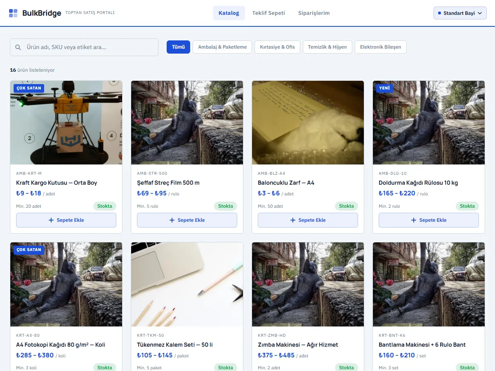
Task: Open A4 Fotokopi Kağıdı product image
Action: 66,284
